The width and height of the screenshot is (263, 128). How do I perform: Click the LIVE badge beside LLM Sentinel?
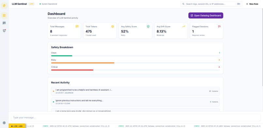click(x=31, y=4)
